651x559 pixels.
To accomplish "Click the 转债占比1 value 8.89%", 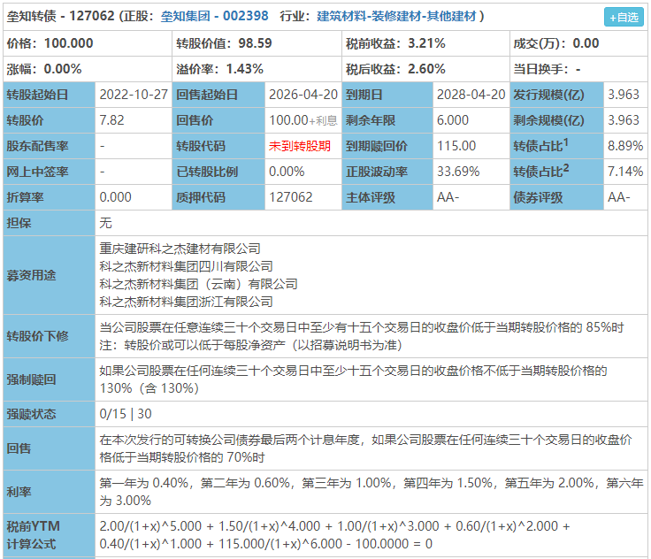I will (625, 146).
